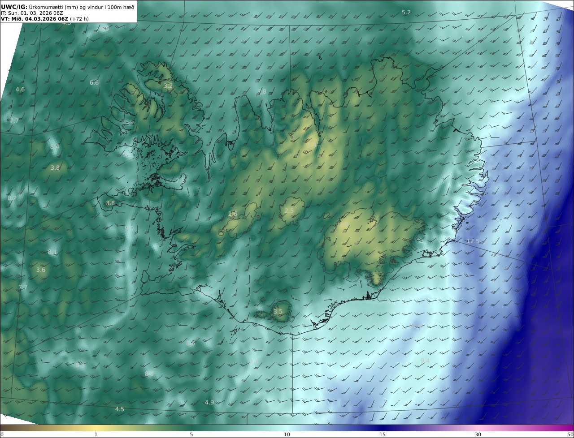
Task: Click the 8.2 value label
Action: point(12,198)
